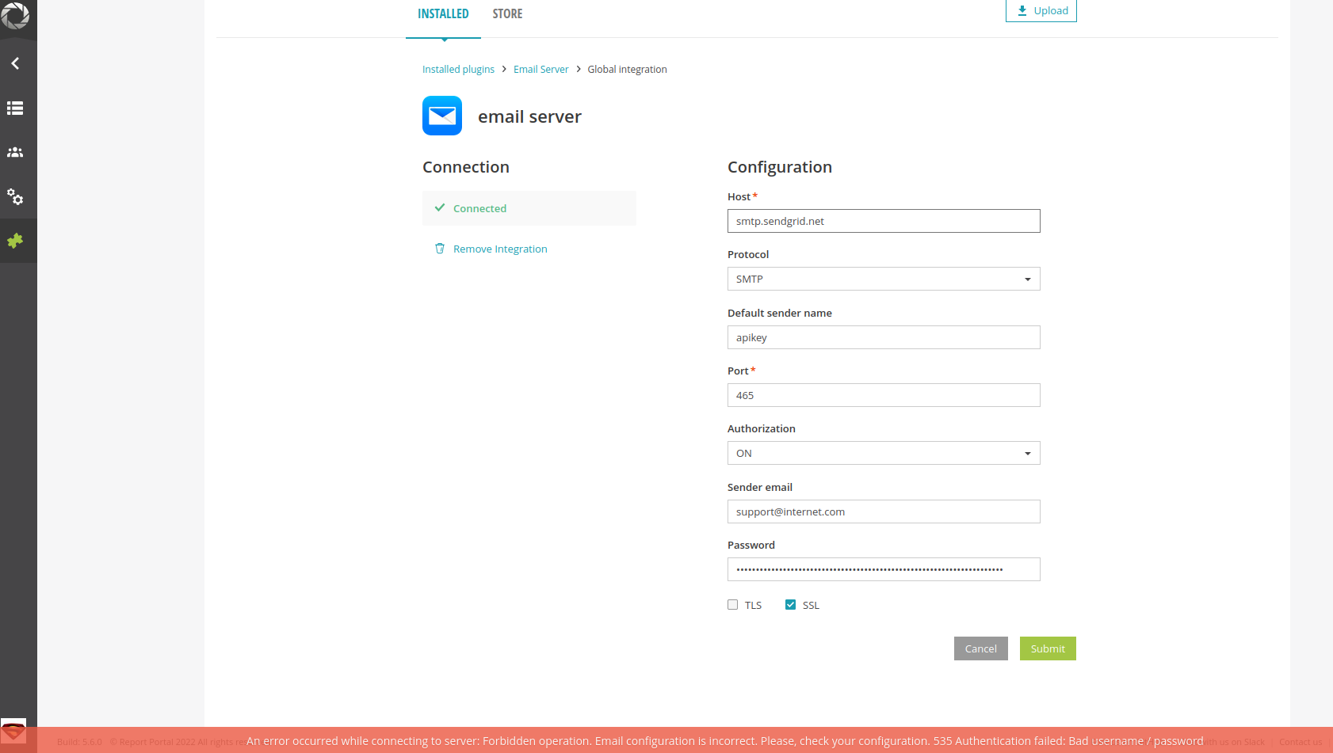Click the email server envelope icon
This screenshot has height=753, width=1333.
[441, 116]
